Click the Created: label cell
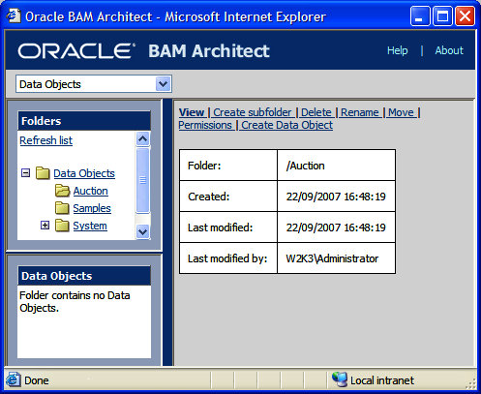The height and width of the screenshot is (394, 481). click(x=228, y=197)
